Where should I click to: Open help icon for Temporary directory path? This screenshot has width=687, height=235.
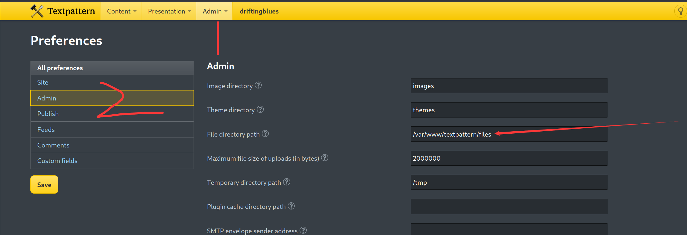point(287,182)
